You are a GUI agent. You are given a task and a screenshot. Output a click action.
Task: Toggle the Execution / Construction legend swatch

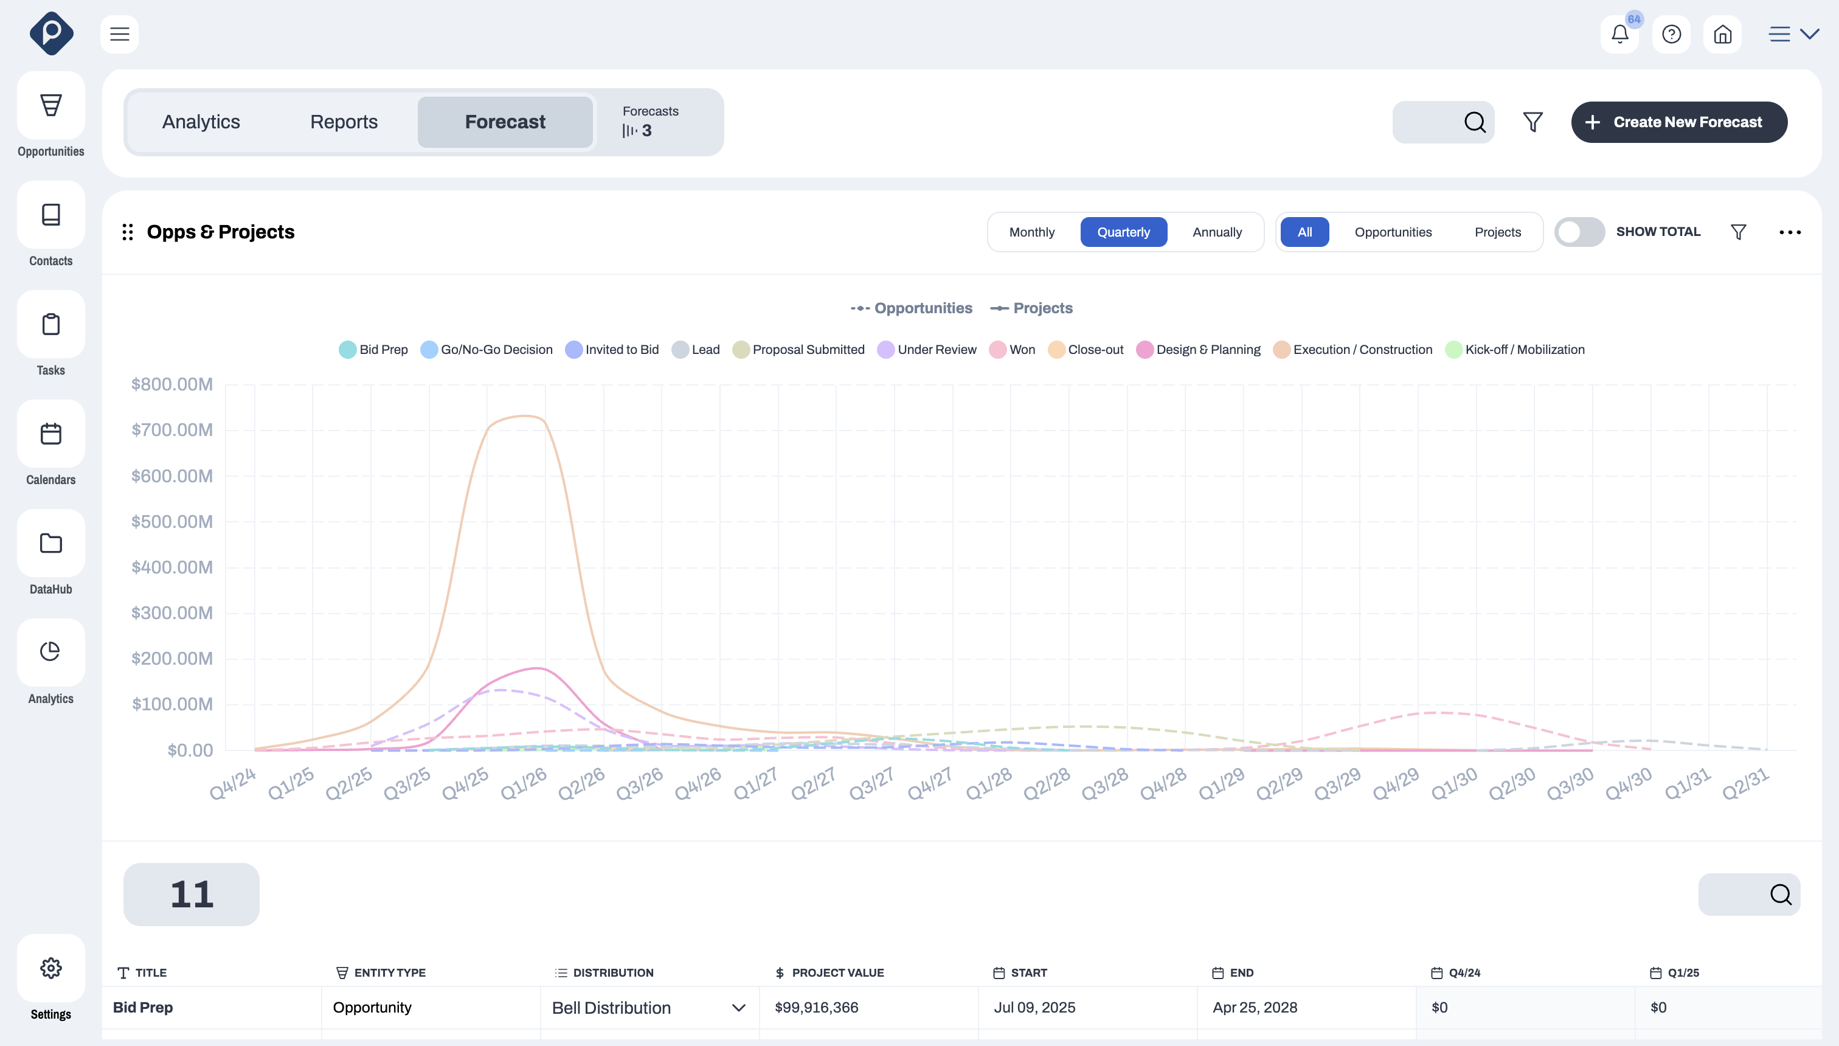1281,350
